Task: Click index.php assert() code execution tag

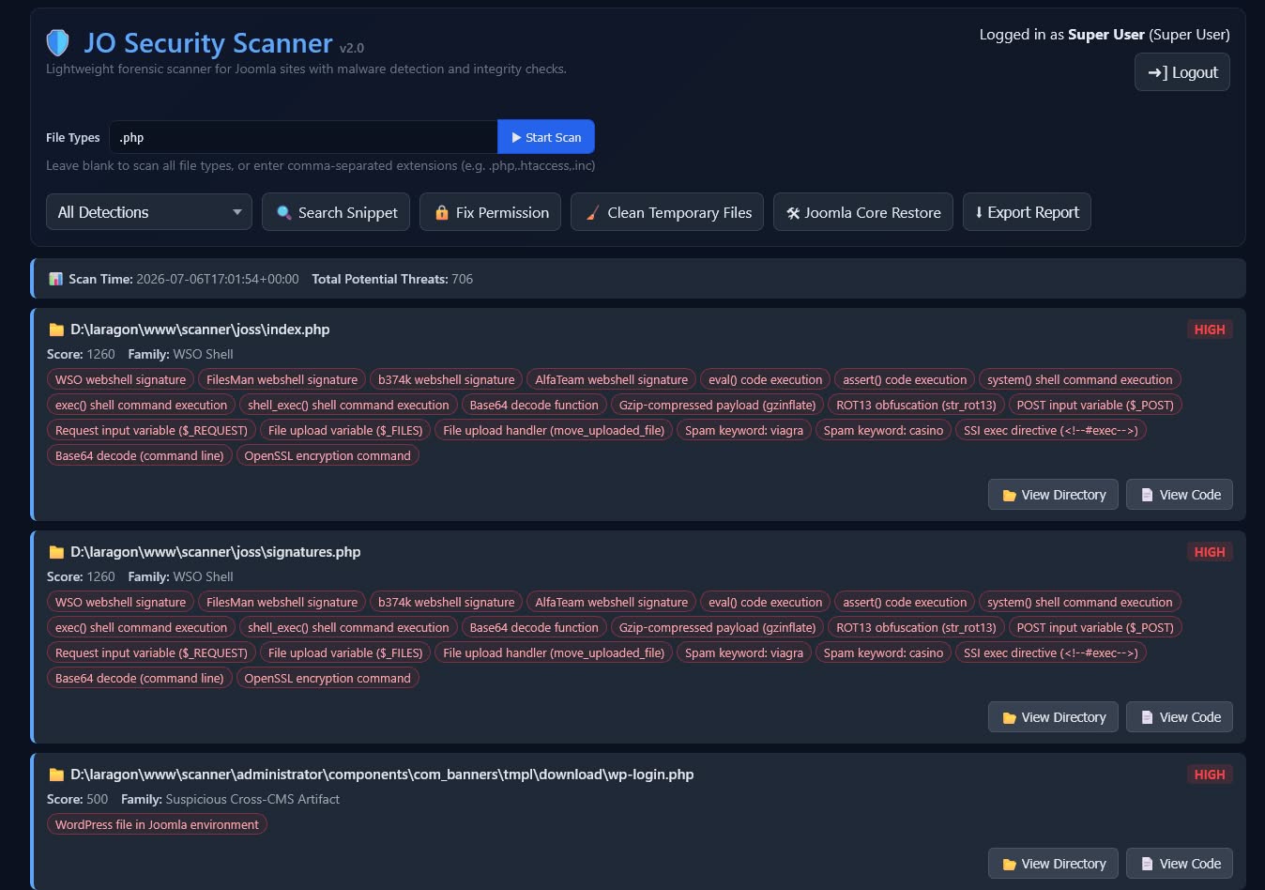Action: [x=905, y=379]
